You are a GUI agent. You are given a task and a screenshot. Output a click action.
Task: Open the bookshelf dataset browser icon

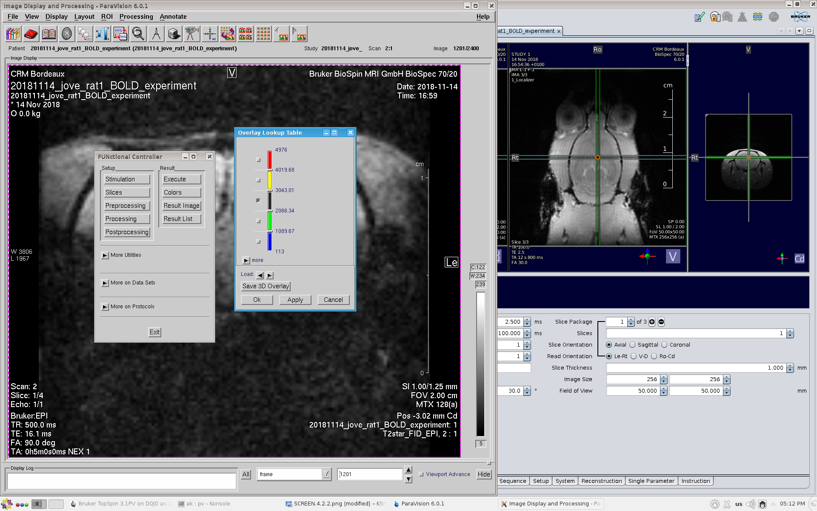13,34
